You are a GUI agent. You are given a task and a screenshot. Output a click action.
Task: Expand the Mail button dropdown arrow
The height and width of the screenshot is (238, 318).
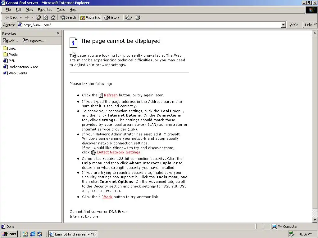pos(132,17)
